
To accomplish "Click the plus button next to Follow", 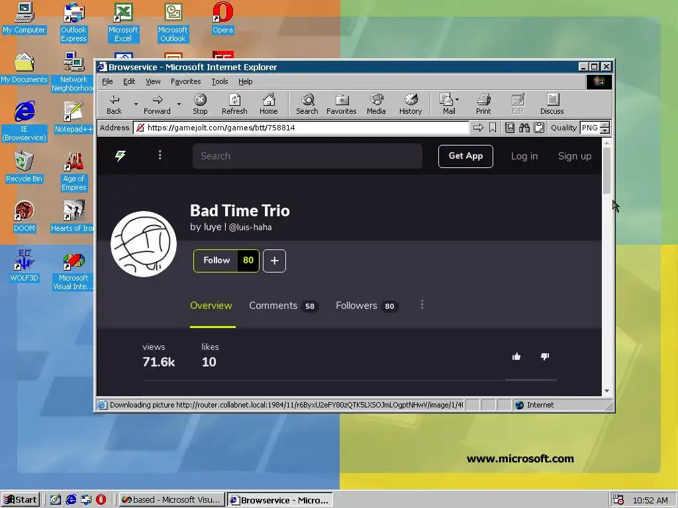I will [274, 261].
